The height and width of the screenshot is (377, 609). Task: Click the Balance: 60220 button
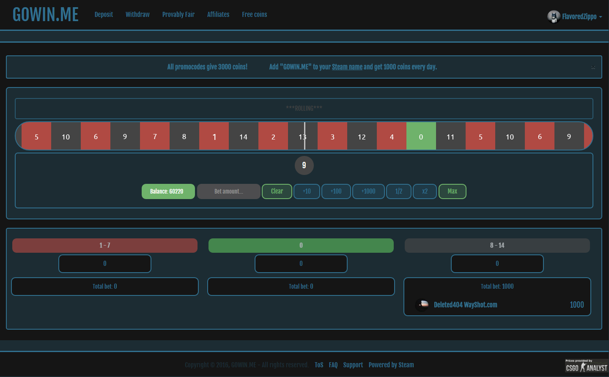click(x=168, y=191)
